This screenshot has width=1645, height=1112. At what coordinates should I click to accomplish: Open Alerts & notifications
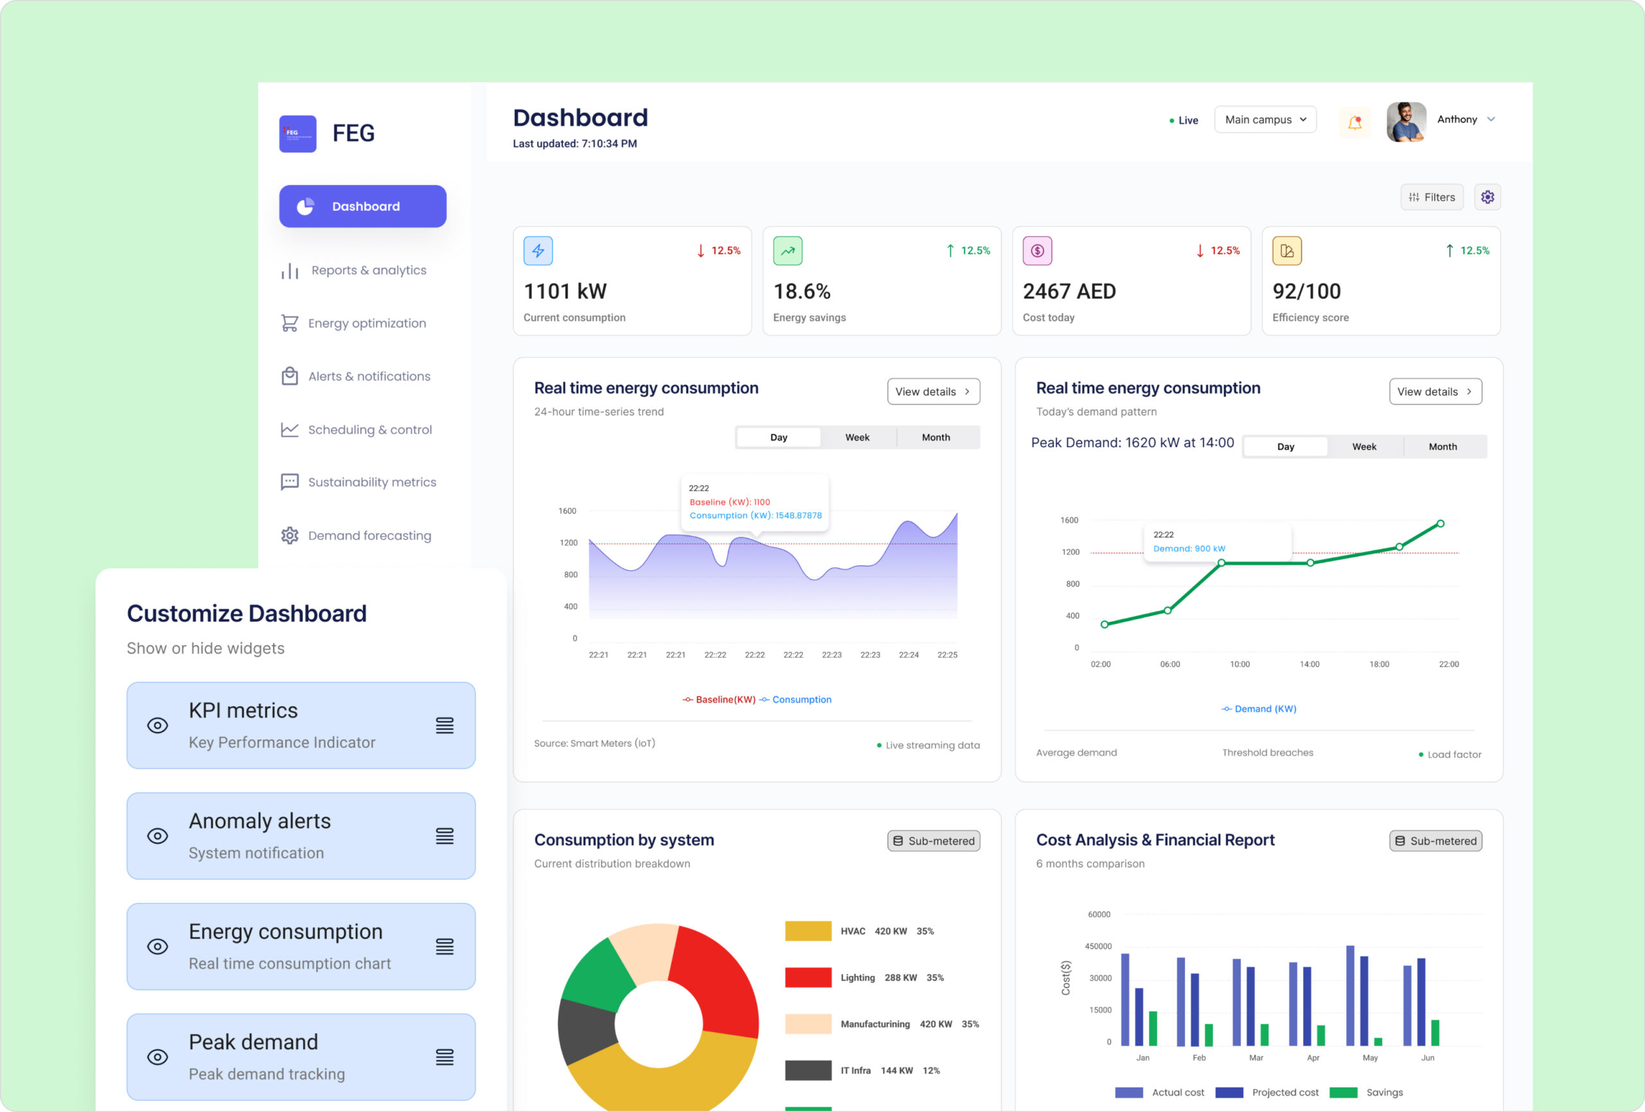tap(369, 376)
